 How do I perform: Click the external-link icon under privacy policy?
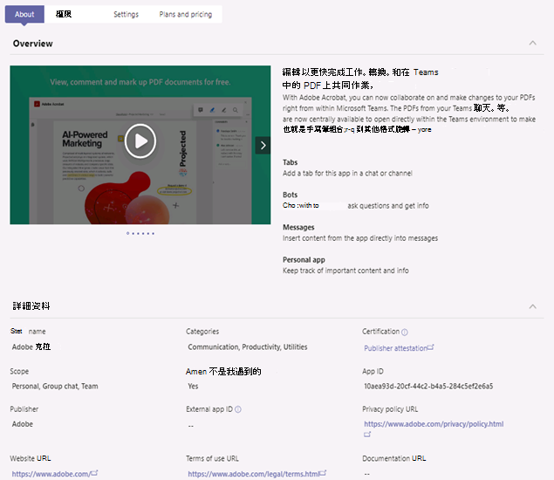[367, 435]
